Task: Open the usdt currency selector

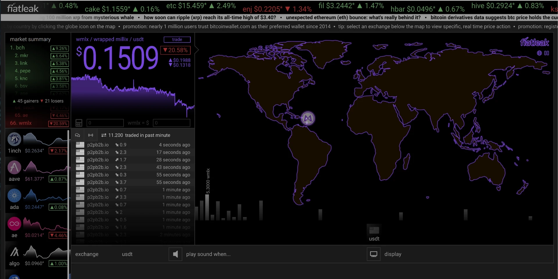Action: [x=127, y=254]
